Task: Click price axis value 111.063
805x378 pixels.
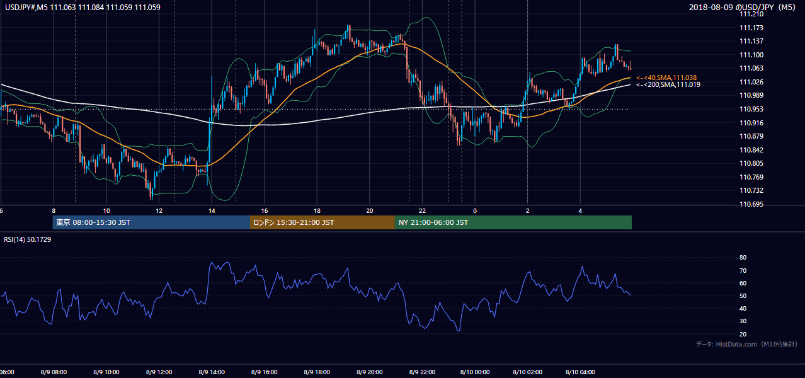Action: pyautogui.click(x=751, y=69)
